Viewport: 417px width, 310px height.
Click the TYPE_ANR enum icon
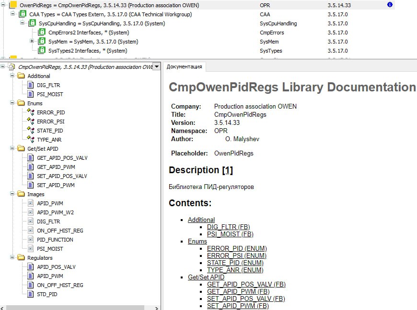[31, 139]
